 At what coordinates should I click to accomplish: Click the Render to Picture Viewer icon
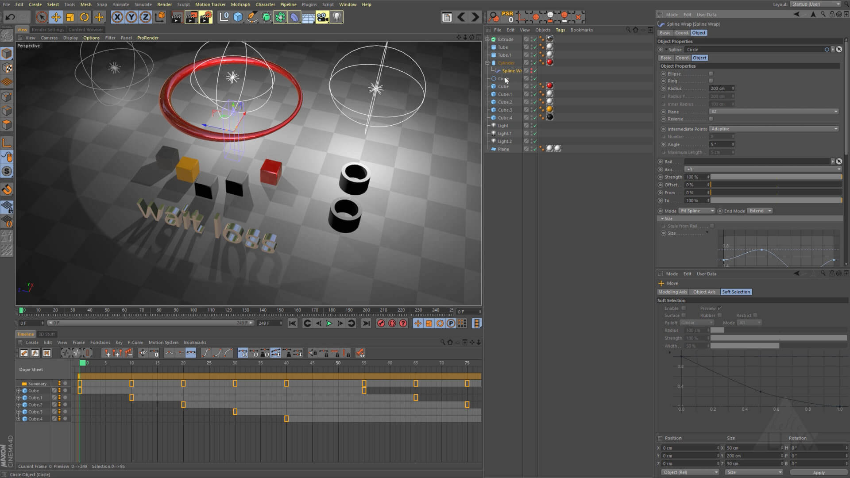(x=191, y=17)
